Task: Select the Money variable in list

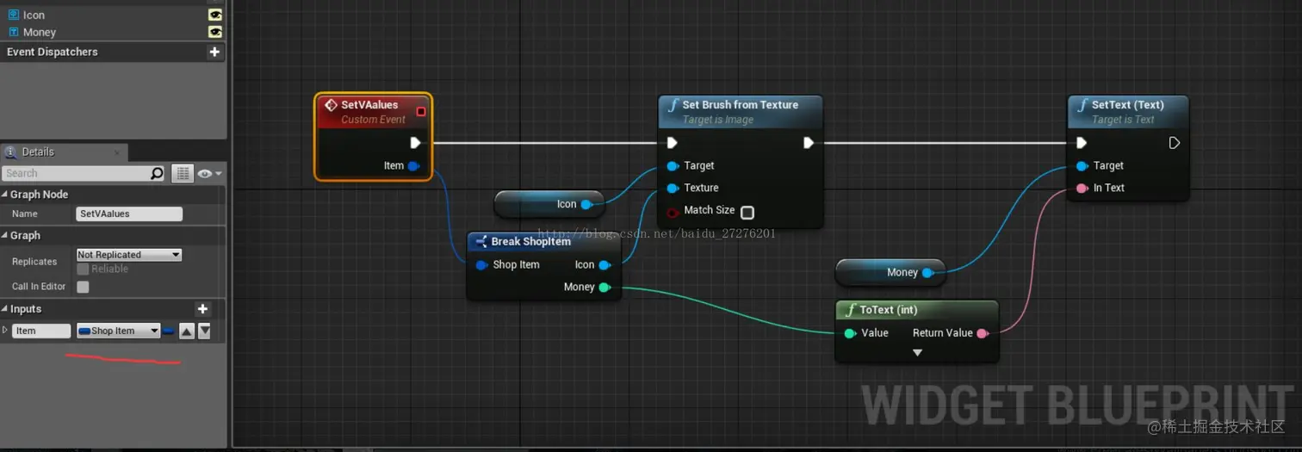Action: click(40, 32)
